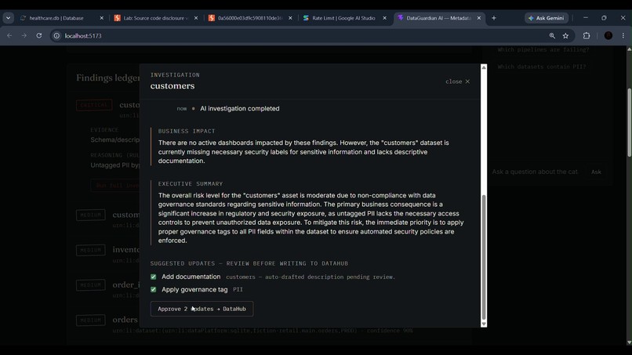Click the EXECUTIVE SUMMARY heading
Screen dimensions: 632x355
coord(191,183)
